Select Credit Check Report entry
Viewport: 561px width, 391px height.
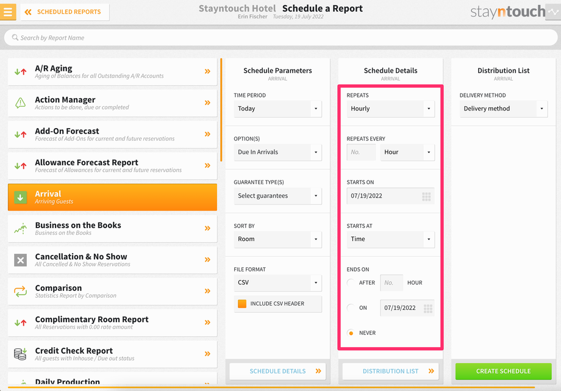(x=112, y=354)
